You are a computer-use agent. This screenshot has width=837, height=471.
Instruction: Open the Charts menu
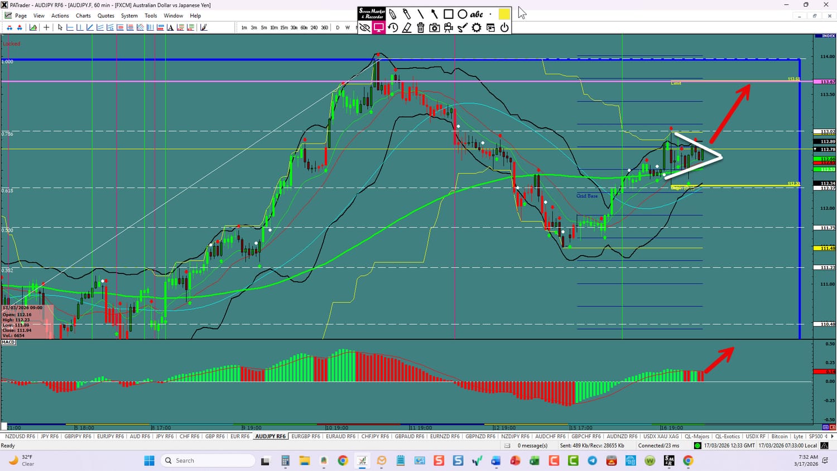83,16
